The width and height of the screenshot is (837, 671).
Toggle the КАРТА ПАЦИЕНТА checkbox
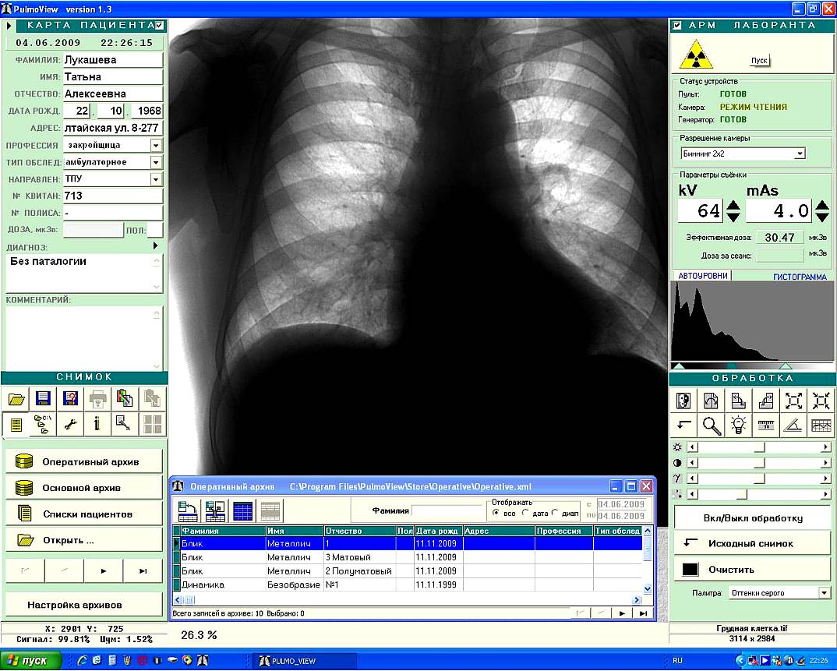click(160, 25)
